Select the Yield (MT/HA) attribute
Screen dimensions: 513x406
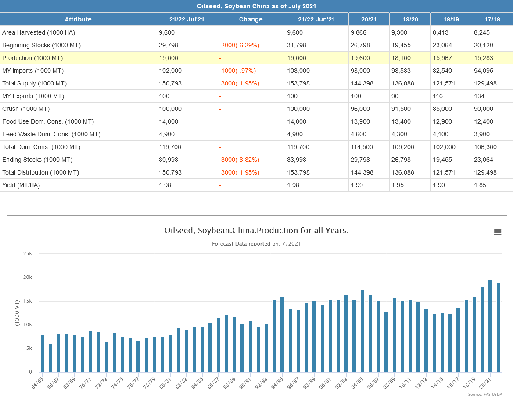[22, 185]
